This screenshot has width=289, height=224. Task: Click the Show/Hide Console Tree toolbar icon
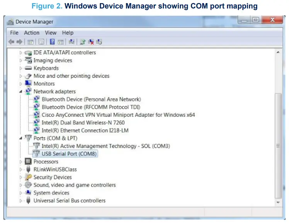[x=31, y=42]
